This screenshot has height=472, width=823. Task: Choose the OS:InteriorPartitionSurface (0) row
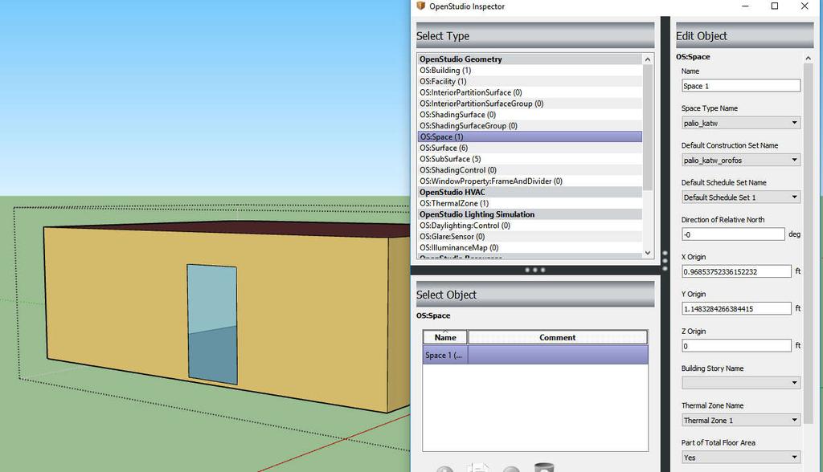530,92
